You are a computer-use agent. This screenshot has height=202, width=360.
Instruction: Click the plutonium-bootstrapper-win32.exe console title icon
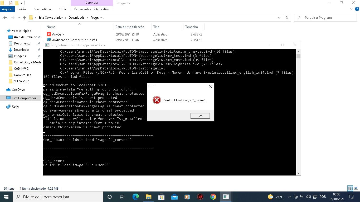click(47, 45)
